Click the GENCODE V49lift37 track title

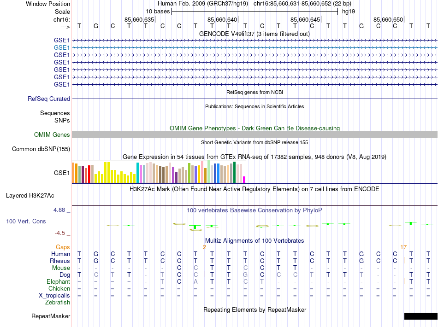click(x=255, y=34)
